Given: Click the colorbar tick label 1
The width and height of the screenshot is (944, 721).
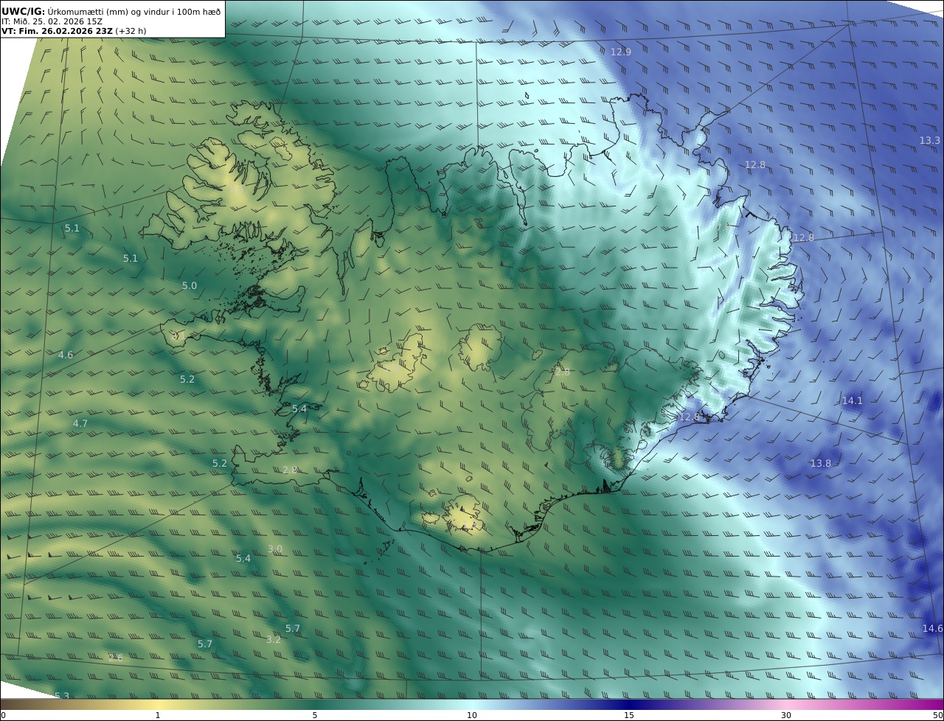Looking at the screenshot, I should [158, 715].
